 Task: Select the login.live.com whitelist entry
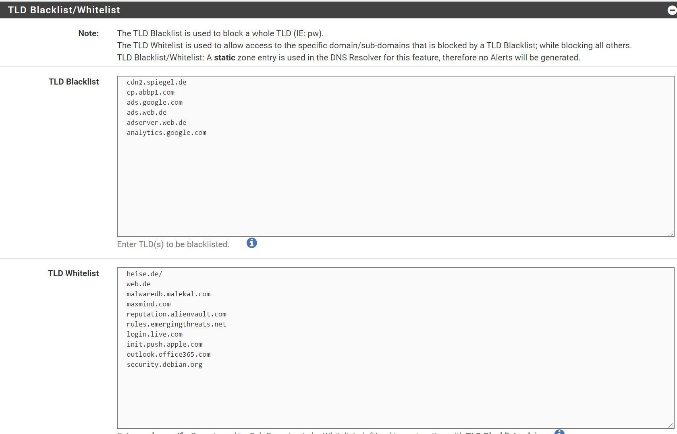[x=154, y=334]
